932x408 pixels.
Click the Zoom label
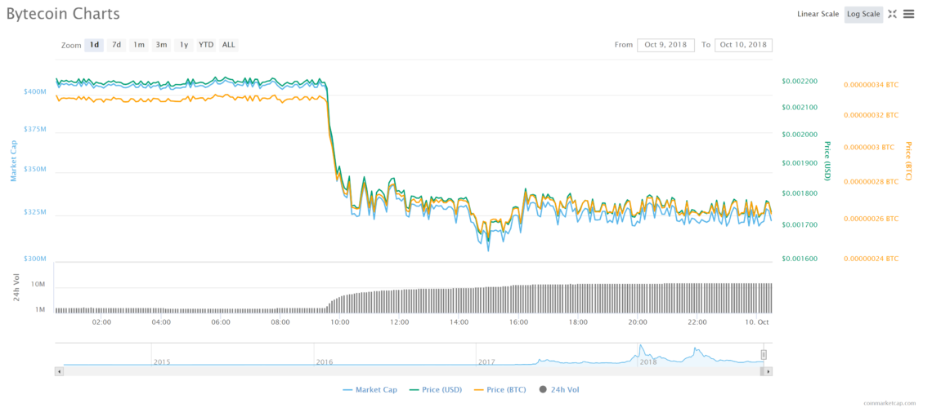point(71,46)
